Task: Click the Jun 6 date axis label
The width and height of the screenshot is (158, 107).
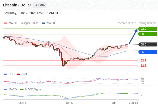Action: [x=69, y=103]
